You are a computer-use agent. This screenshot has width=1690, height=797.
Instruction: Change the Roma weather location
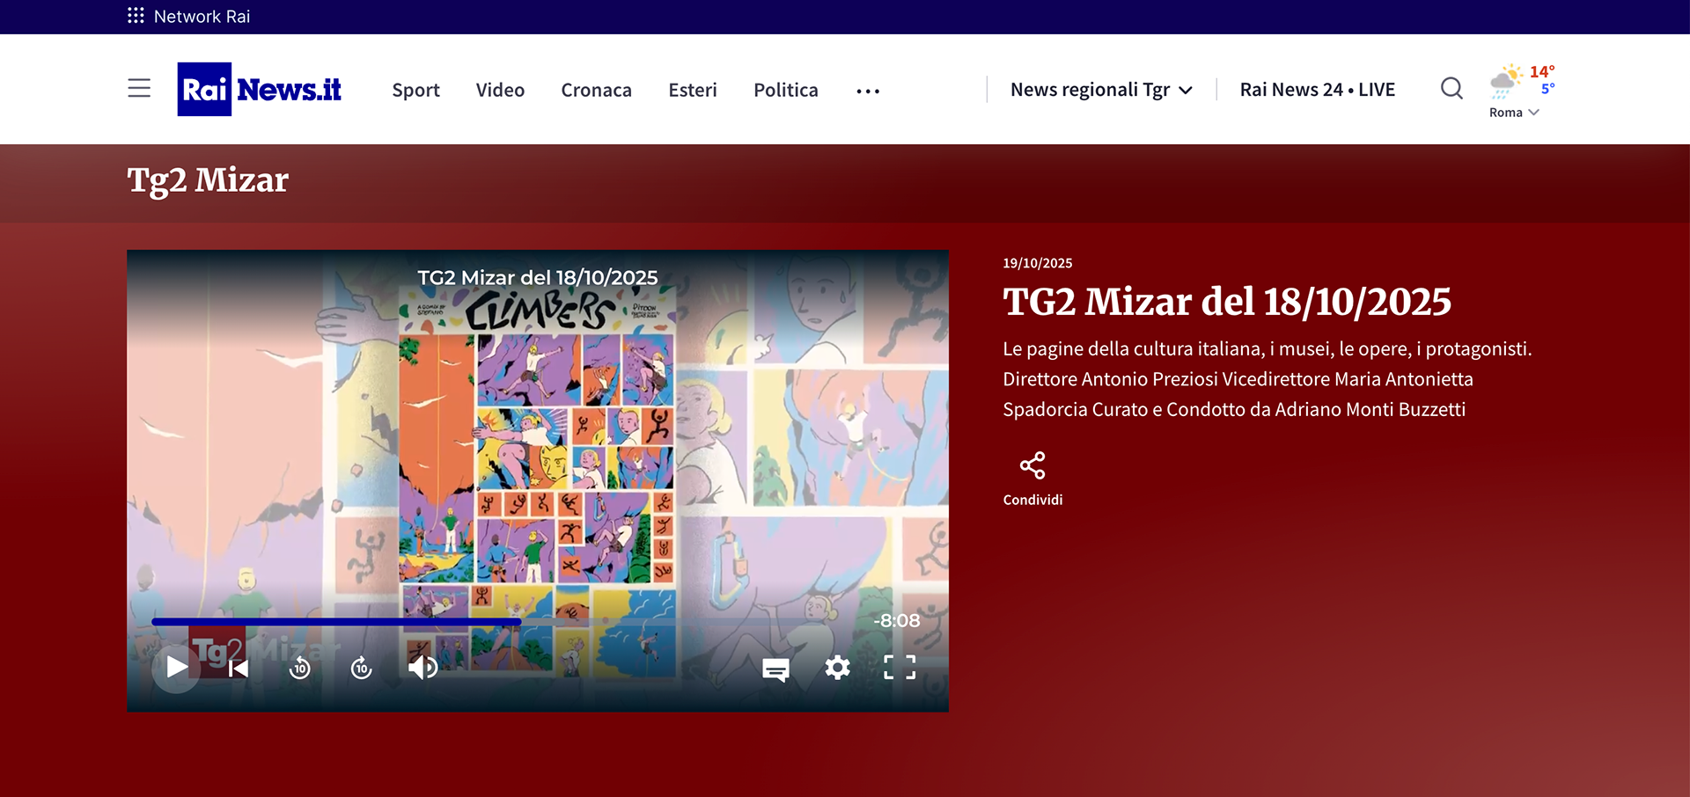point(1514,113)
